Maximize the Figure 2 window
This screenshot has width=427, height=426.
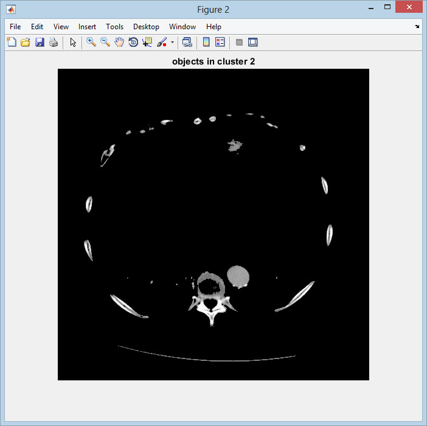click(387, 7)
